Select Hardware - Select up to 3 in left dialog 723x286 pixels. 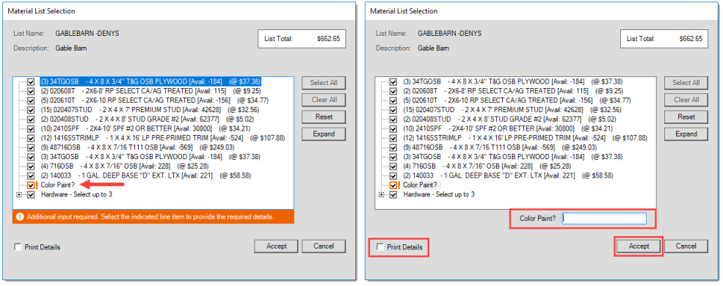click(x=76, y=194)
